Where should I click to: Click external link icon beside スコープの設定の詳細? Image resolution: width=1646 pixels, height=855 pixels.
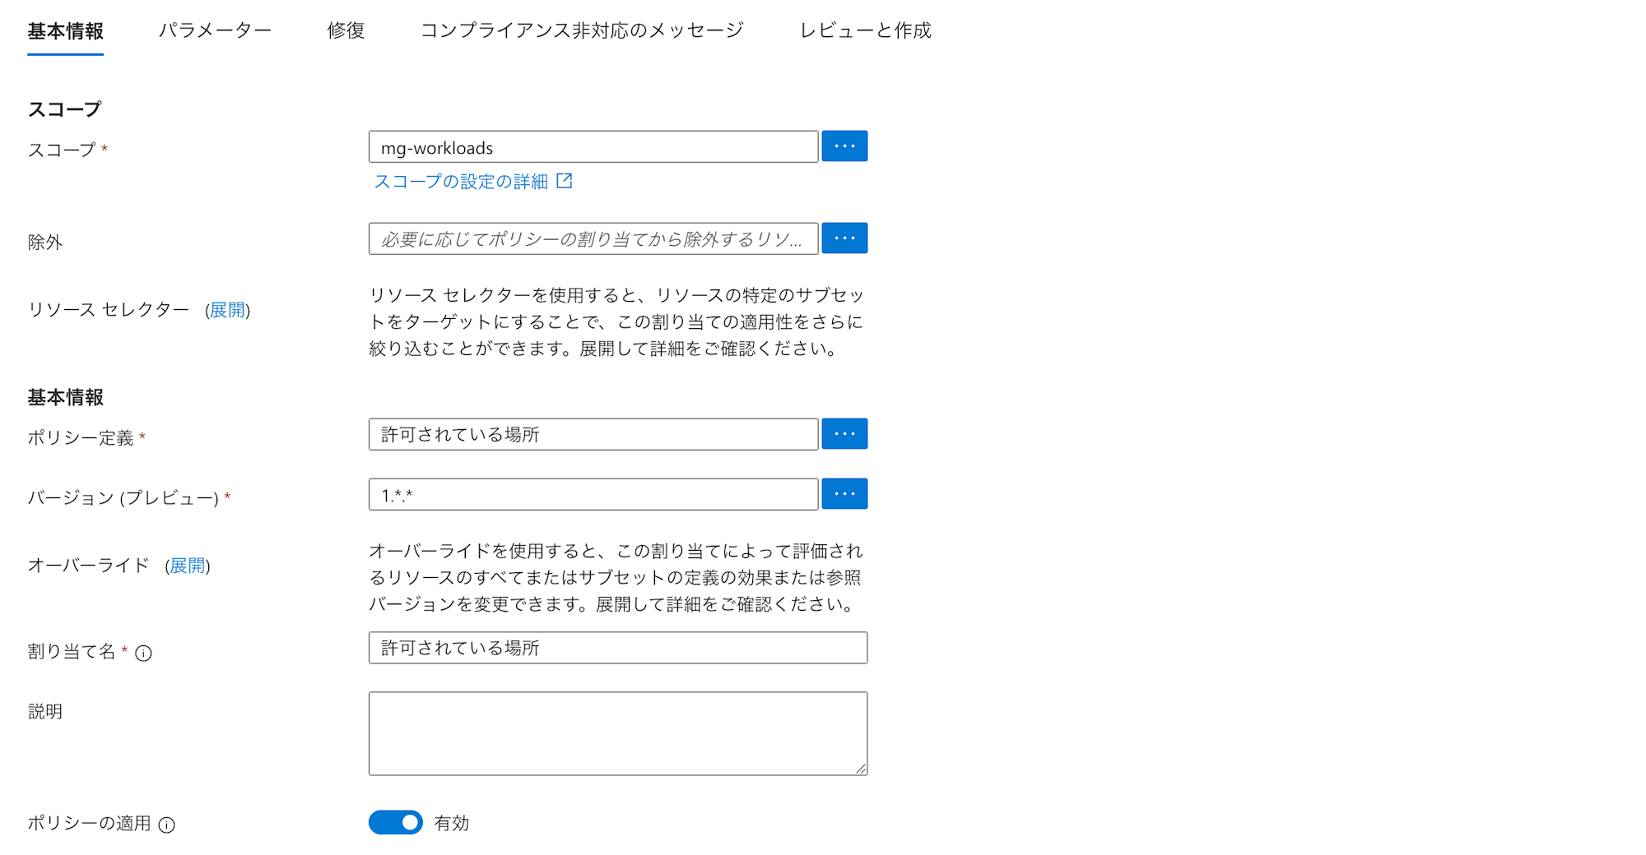565,181
